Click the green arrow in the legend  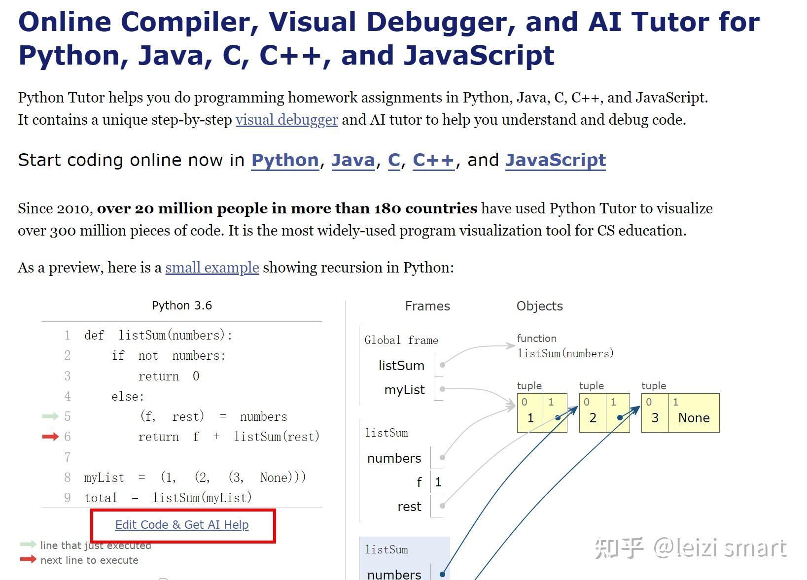[28, 545]
